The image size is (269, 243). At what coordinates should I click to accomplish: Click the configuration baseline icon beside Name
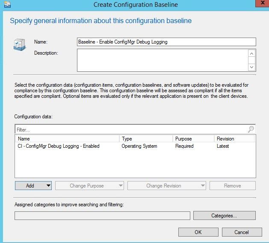click(20, 44)
